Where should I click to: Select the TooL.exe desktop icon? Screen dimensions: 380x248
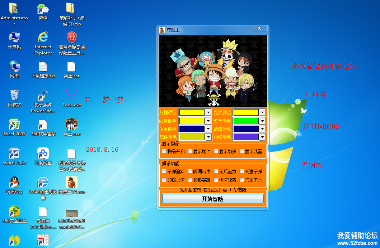(x=72, y=98)
